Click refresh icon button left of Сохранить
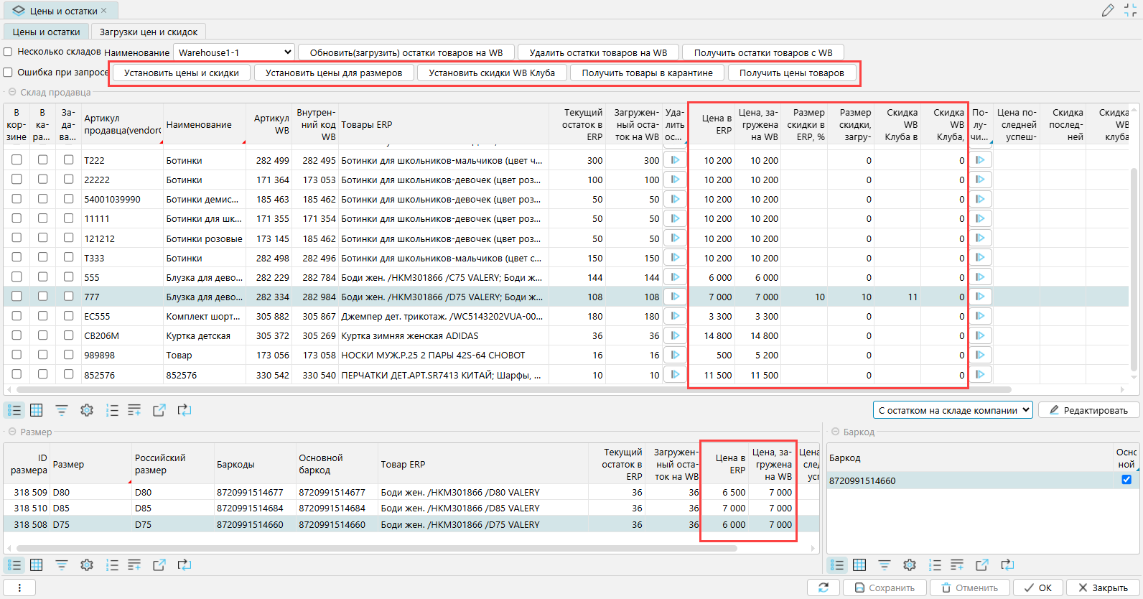Image resolution: width=1143 pixels, height=599 pixels. 824,588
